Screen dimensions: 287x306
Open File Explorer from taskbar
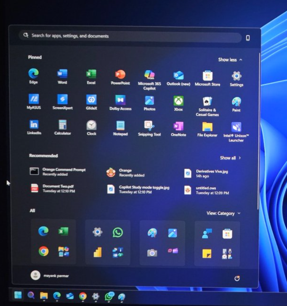point(44,295)
